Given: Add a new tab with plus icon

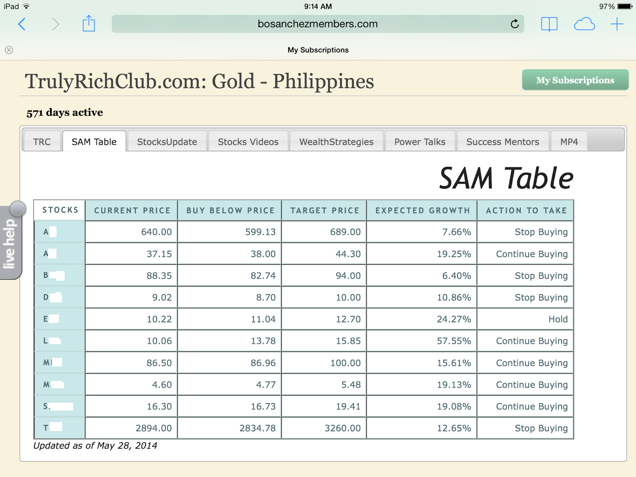Looking at the screenshot, I should pos(617,24).
